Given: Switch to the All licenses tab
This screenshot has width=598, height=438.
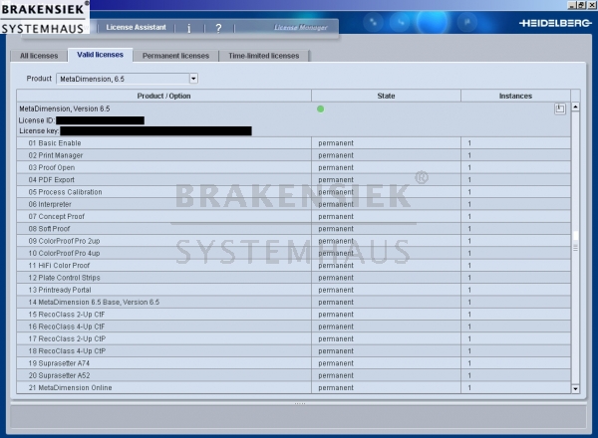Looking at the screenshot, I should tap(39, 56).
